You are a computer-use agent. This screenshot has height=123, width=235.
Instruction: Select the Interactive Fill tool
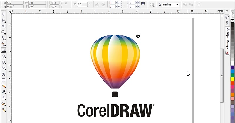(4, 110)
